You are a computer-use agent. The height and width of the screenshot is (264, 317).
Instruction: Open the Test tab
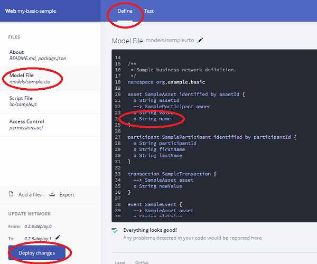point(149,11)
